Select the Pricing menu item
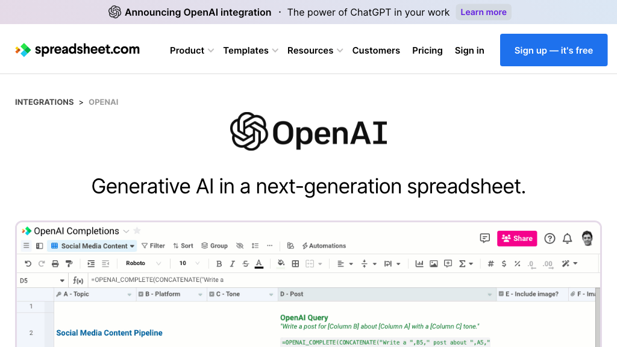Image resolution: width=617 pixels, height=347 pixels. pyautogui.click(x=427, y=51)
